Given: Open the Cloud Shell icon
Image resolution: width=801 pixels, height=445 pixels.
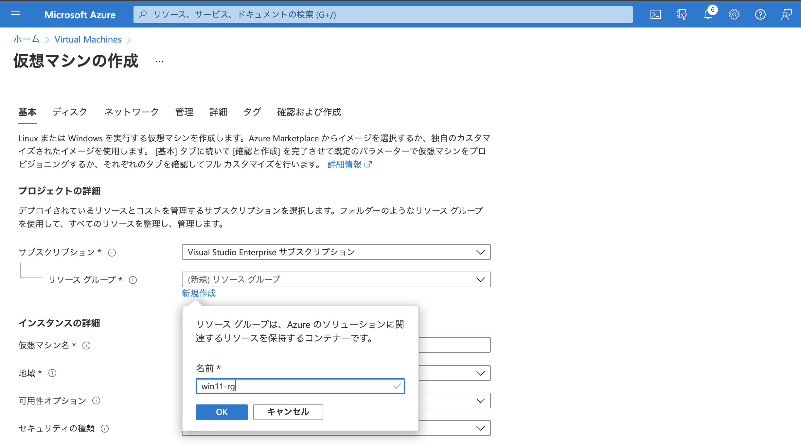Looking at the screenshot, I should pos(655,14).
